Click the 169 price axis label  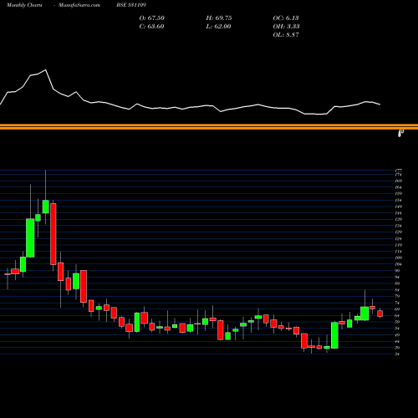pos(398,181)
